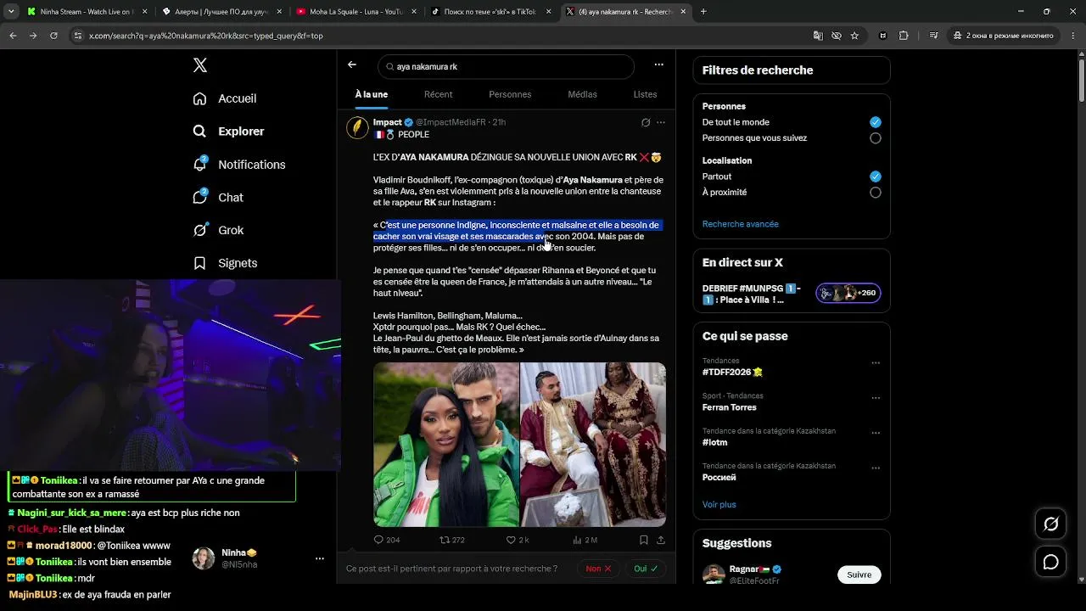Screen dimensions: 1086x611
Task: Open the Impact profile avatar
Action: [x=357, y=127]
